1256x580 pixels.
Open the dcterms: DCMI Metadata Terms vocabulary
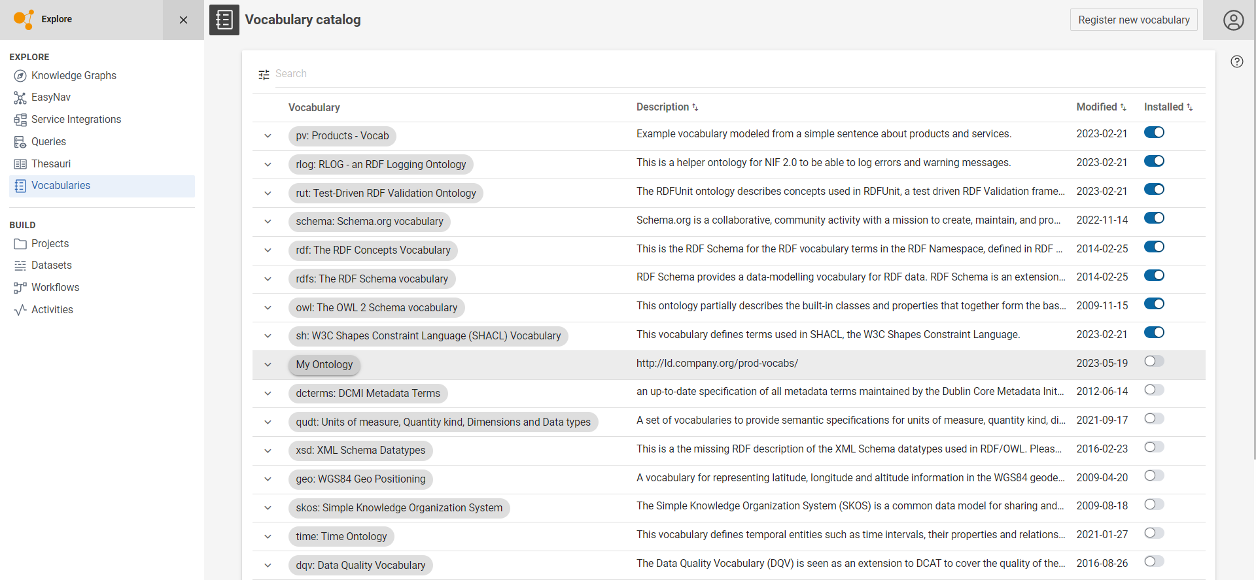(x=368, y=394)
